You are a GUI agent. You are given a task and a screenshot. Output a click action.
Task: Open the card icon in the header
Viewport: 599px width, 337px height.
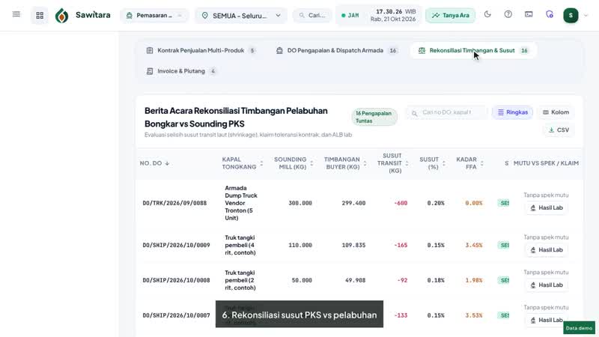coord(529,14)
